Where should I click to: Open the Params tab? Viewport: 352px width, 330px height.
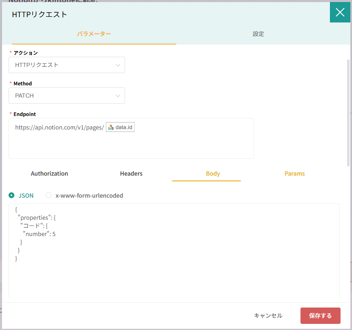point(294,174)
